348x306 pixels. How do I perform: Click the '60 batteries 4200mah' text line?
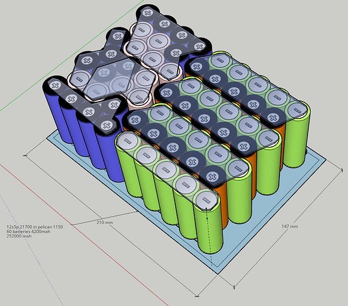[x=28, y=231]
